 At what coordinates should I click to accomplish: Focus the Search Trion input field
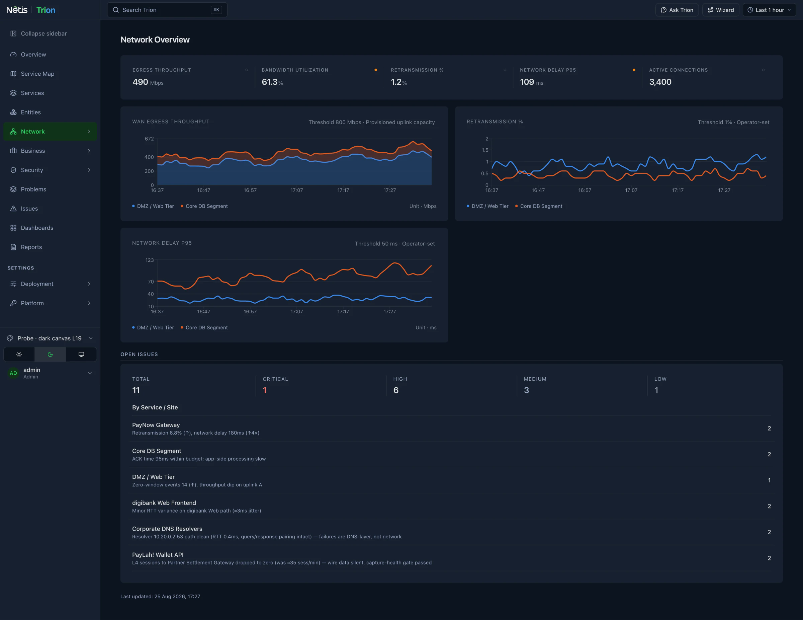(167, 10)
